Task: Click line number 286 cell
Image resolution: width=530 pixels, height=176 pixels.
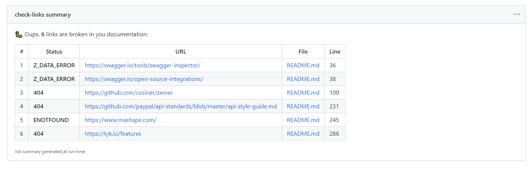Action: coord(334,134)
